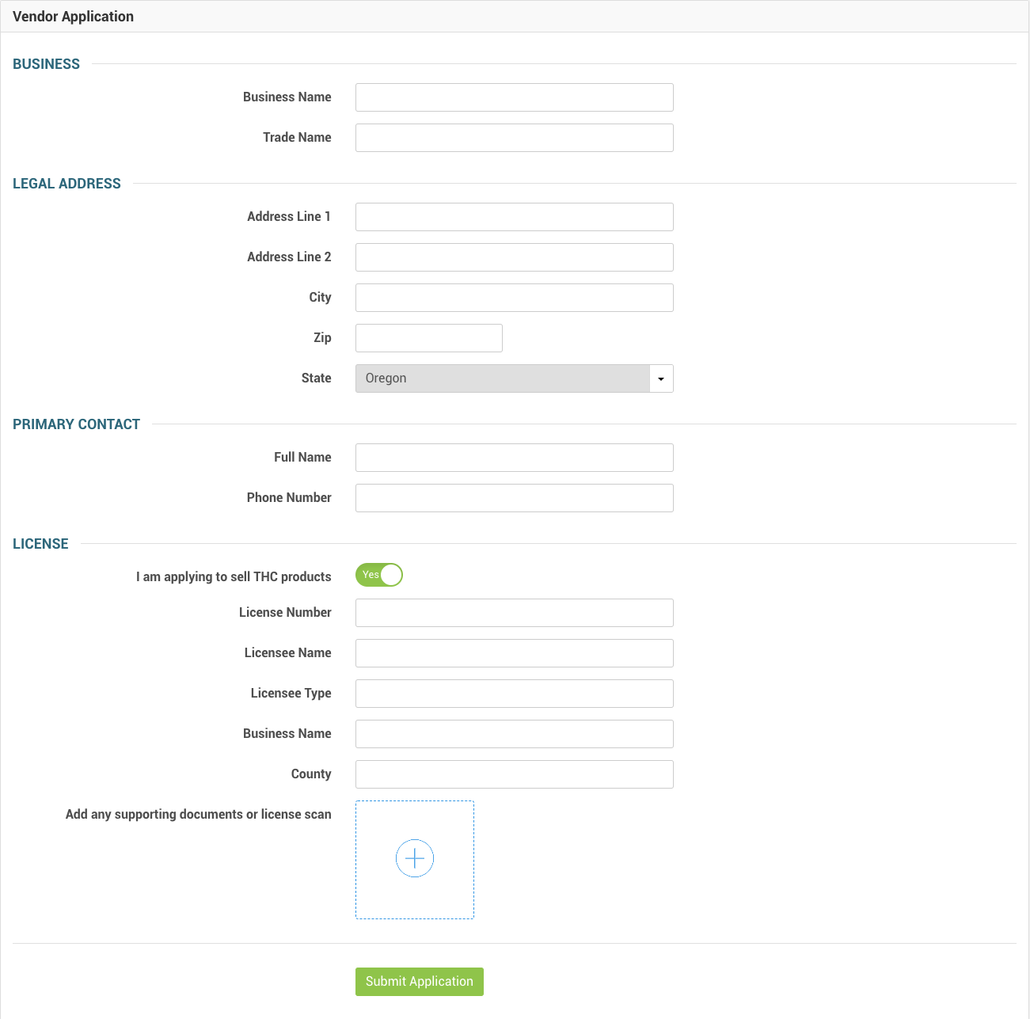
Task: Click into Address Line 1 field
Action: pyautogui.click(x=514, y=217)
